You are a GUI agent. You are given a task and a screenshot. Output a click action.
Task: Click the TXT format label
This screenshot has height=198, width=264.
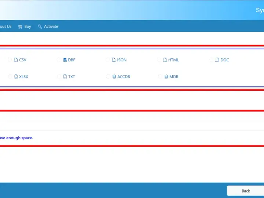point(71,77)
